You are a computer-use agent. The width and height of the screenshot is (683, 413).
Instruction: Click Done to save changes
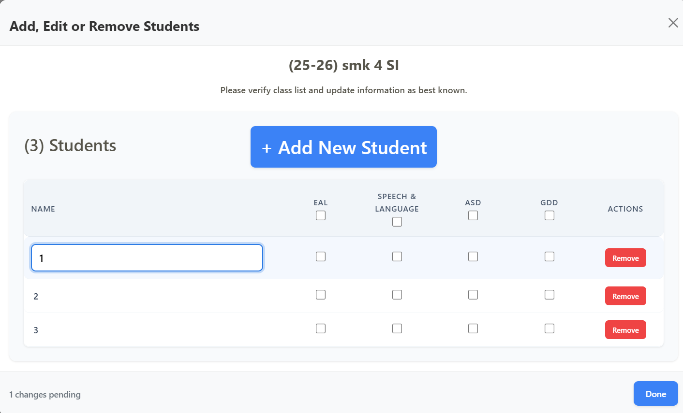coord(655,394)
